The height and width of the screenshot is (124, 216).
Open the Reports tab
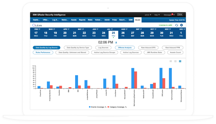coord(82,20)
